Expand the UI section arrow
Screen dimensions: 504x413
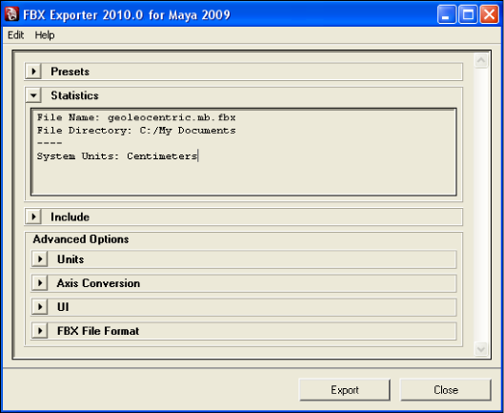(40, 307)
